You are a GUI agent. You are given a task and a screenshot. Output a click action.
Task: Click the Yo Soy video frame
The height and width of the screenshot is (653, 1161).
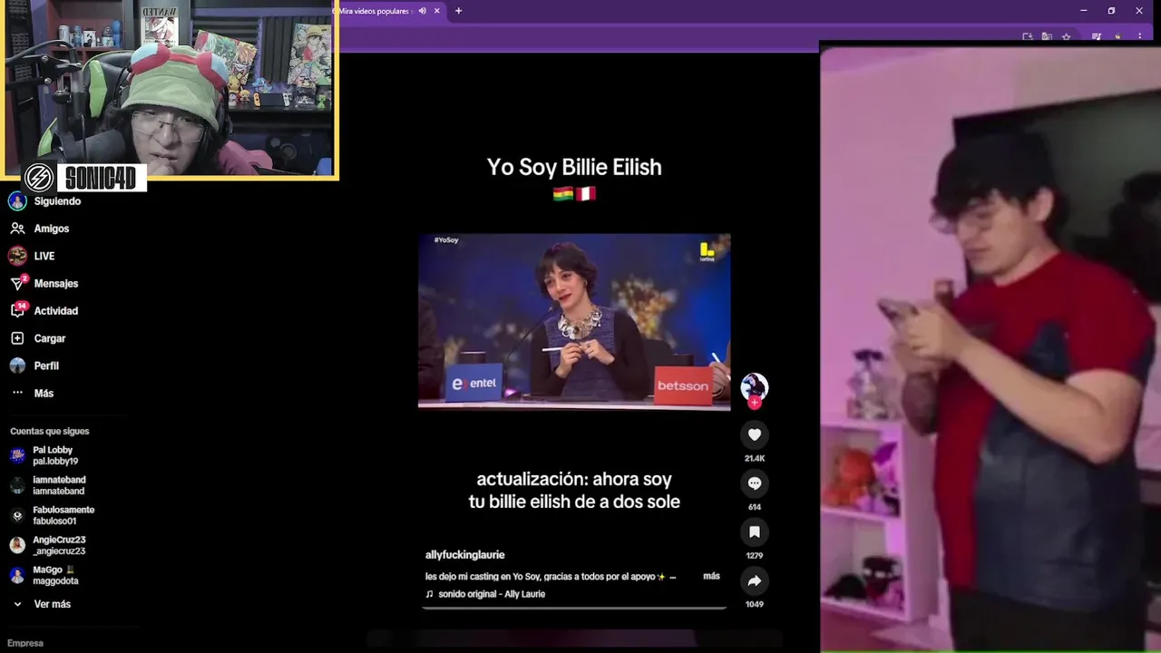574,322
